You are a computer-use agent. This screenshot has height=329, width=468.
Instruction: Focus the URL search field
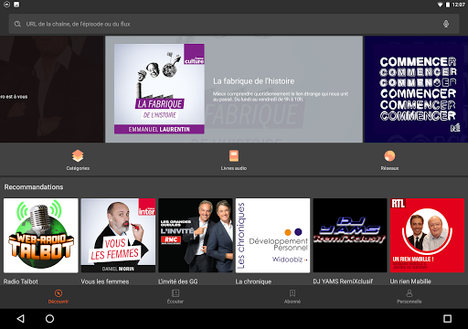coord(234,24)
